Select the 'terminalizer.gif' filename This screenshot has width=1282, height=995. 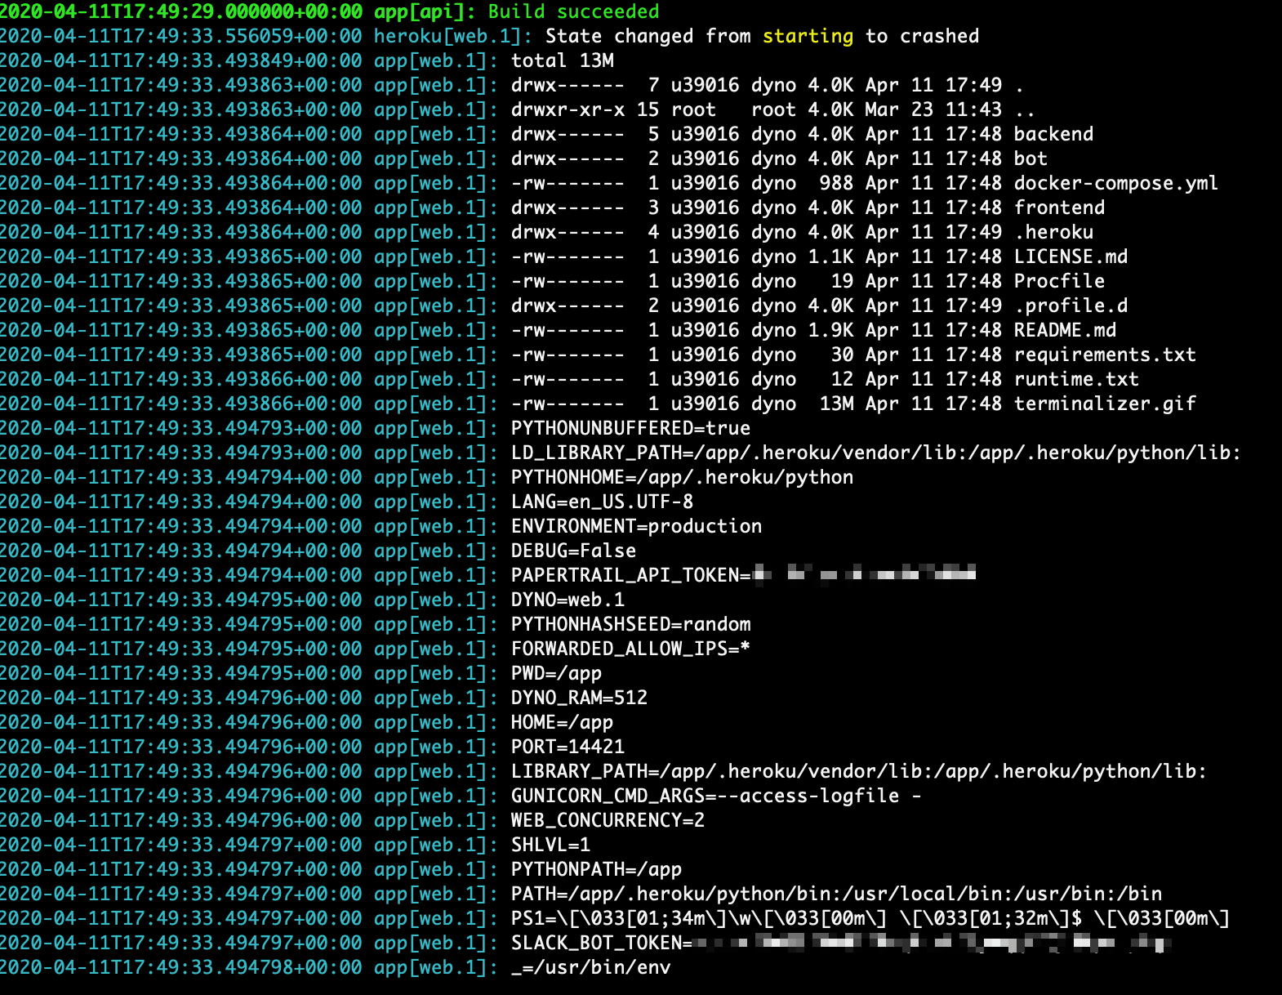pyautogui.click(x=1105, y=404)
